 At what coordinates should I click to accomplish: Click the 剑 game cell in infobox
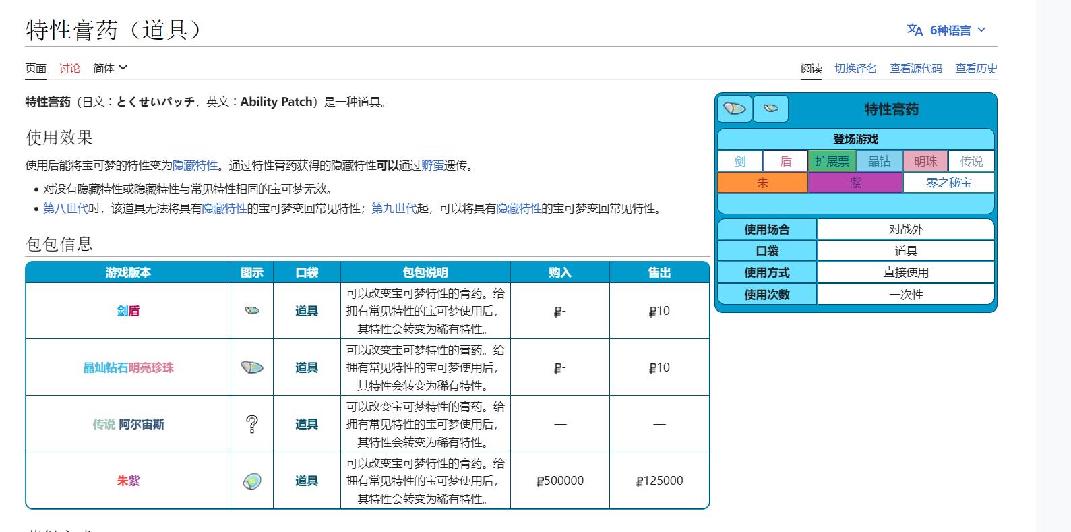coord(740,161)
